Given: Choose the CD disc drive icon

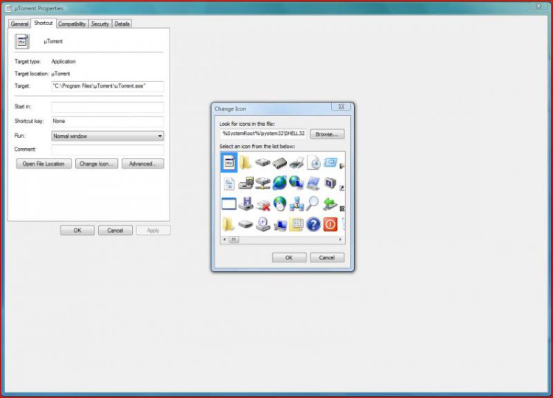Looking at the screenshot, I should tap(262, 225).
